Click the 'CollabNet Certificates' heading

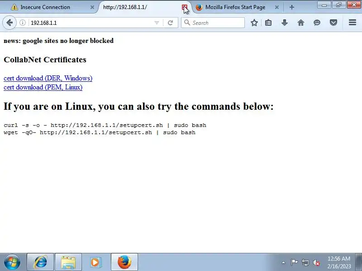[x=45, y=60]
